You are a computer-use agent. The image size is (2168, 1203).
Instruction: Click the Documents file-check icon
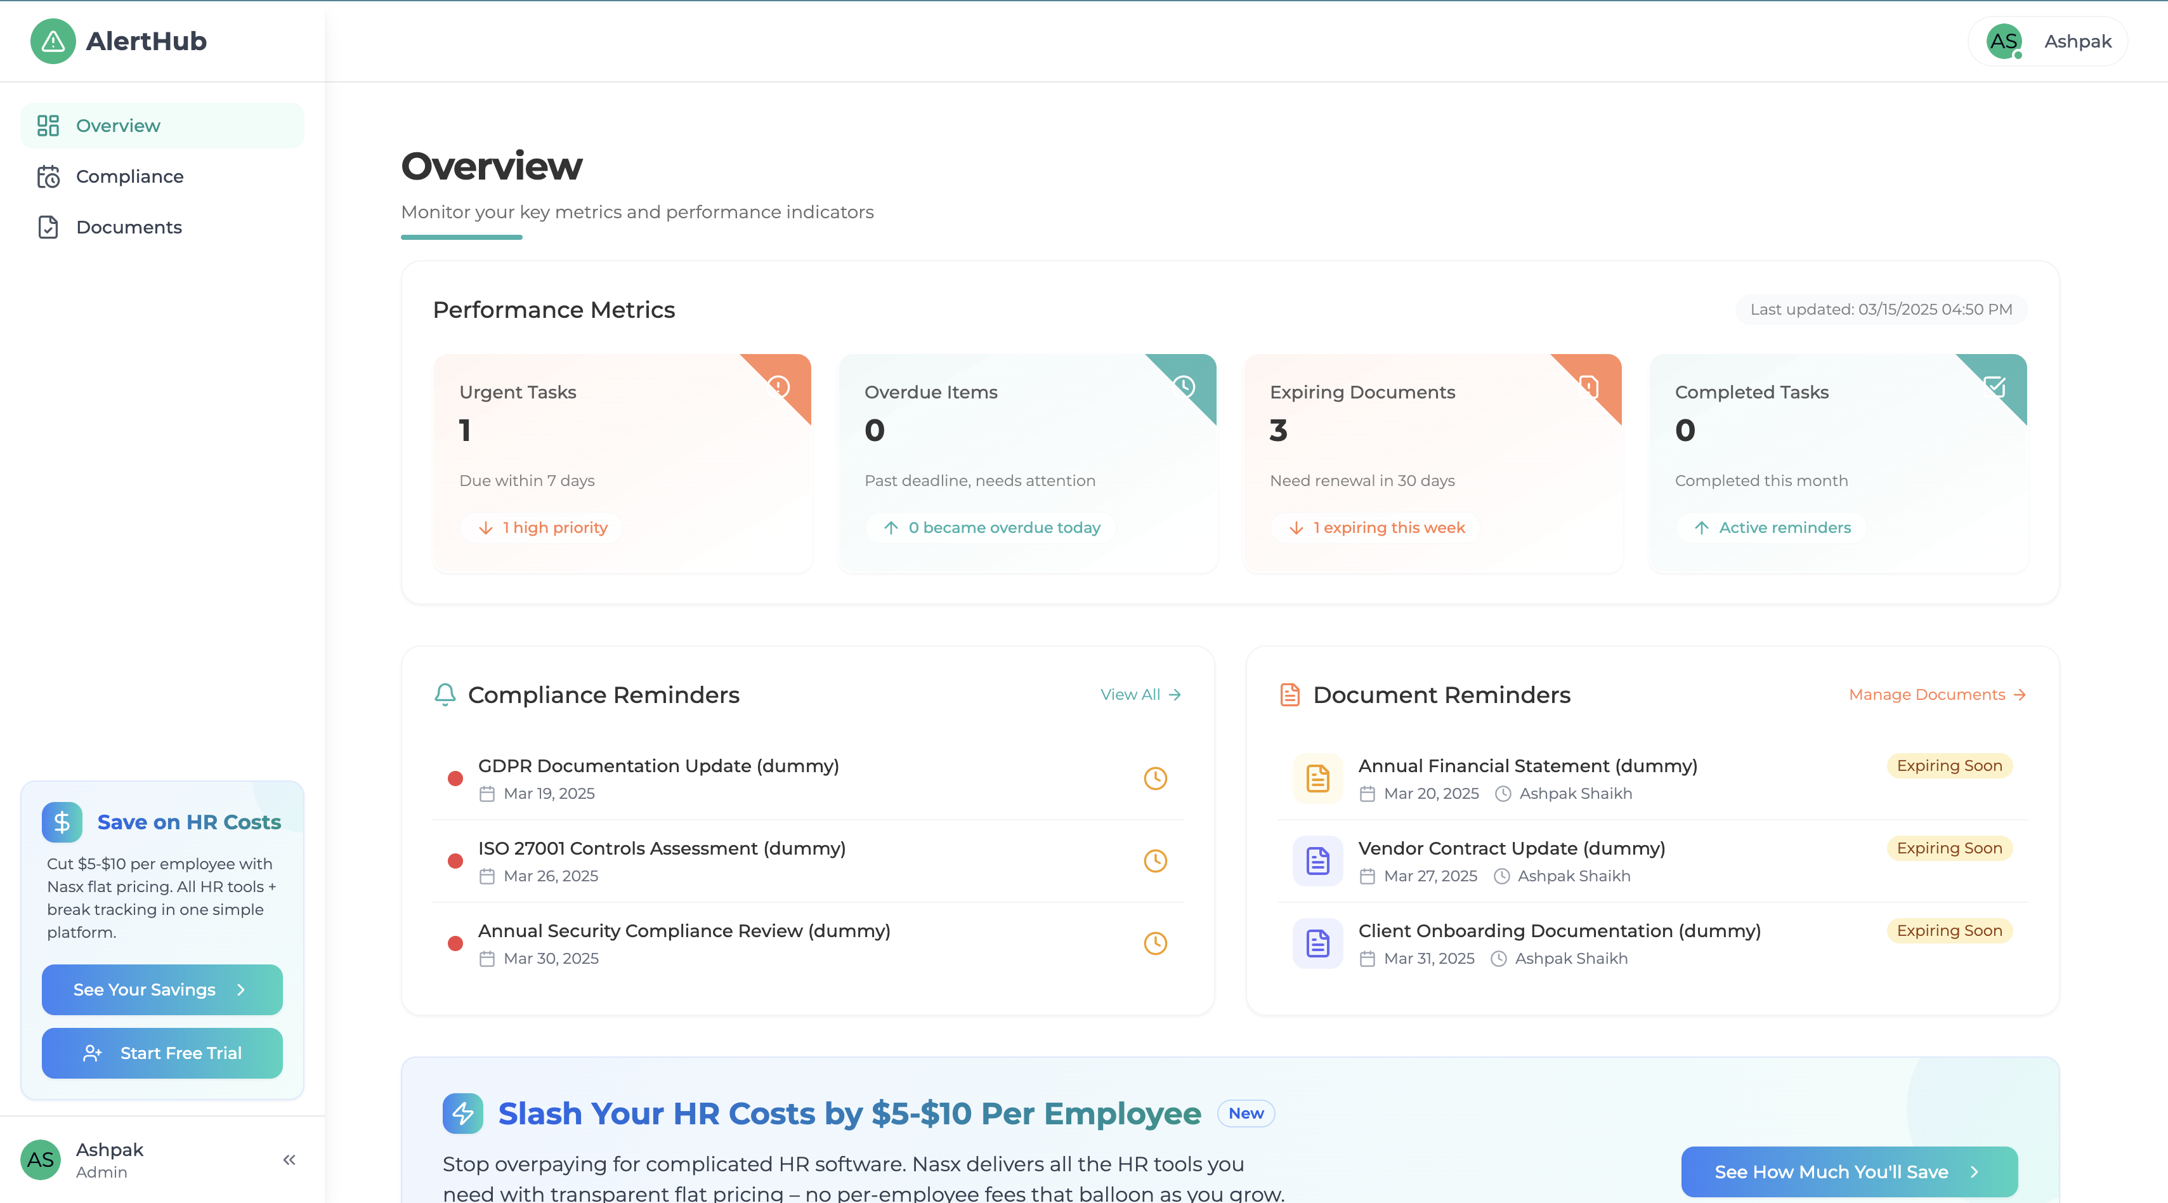48,227
